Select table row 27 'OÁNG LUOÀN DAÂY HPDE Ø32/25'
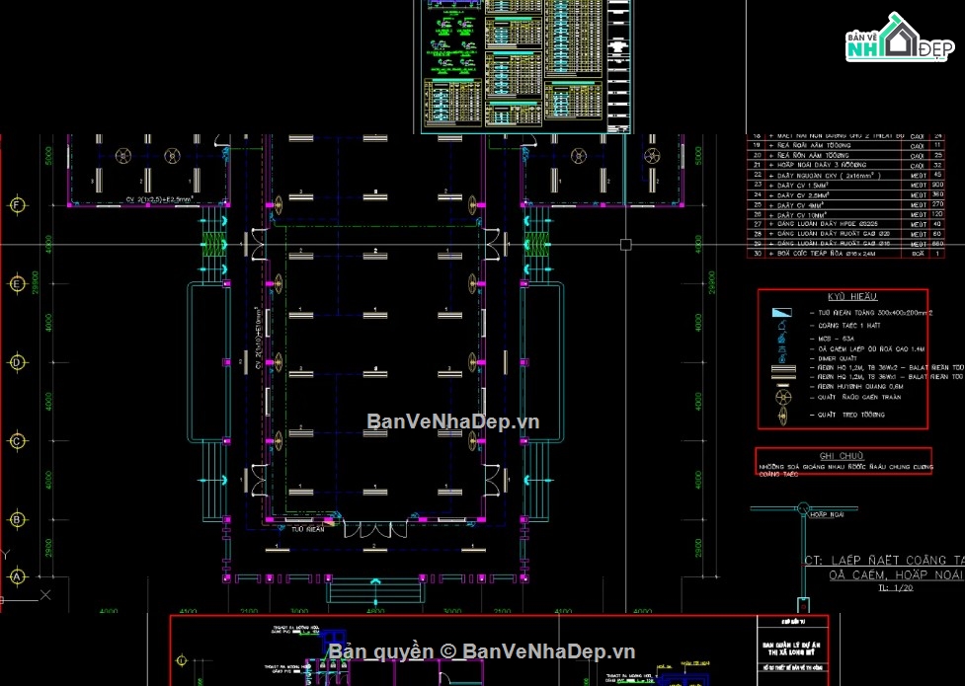 [x=845, y=225]
